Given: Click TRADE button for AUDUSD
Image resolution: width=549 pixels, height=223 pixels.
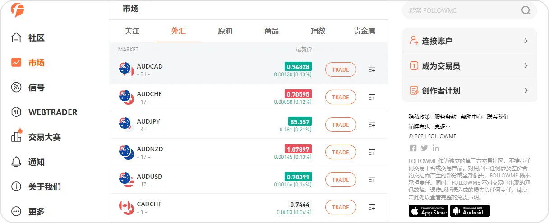Looking at the screenshot, I should pos(341,180).
